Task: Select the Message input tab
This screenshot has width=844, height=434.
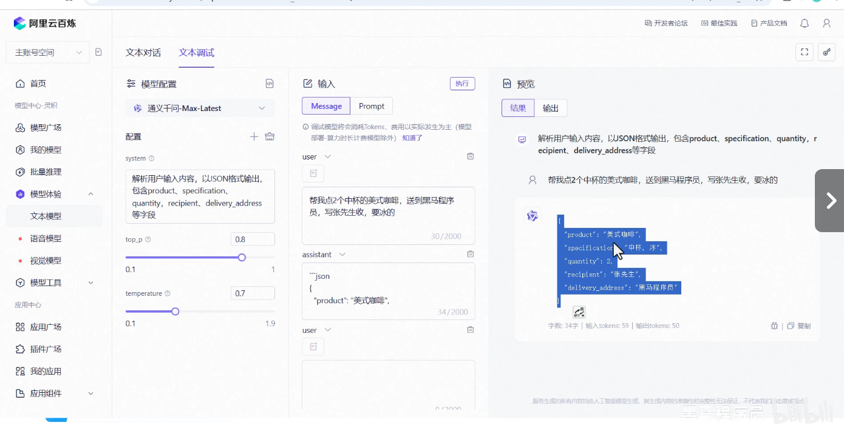Action: tap(326, 106)
